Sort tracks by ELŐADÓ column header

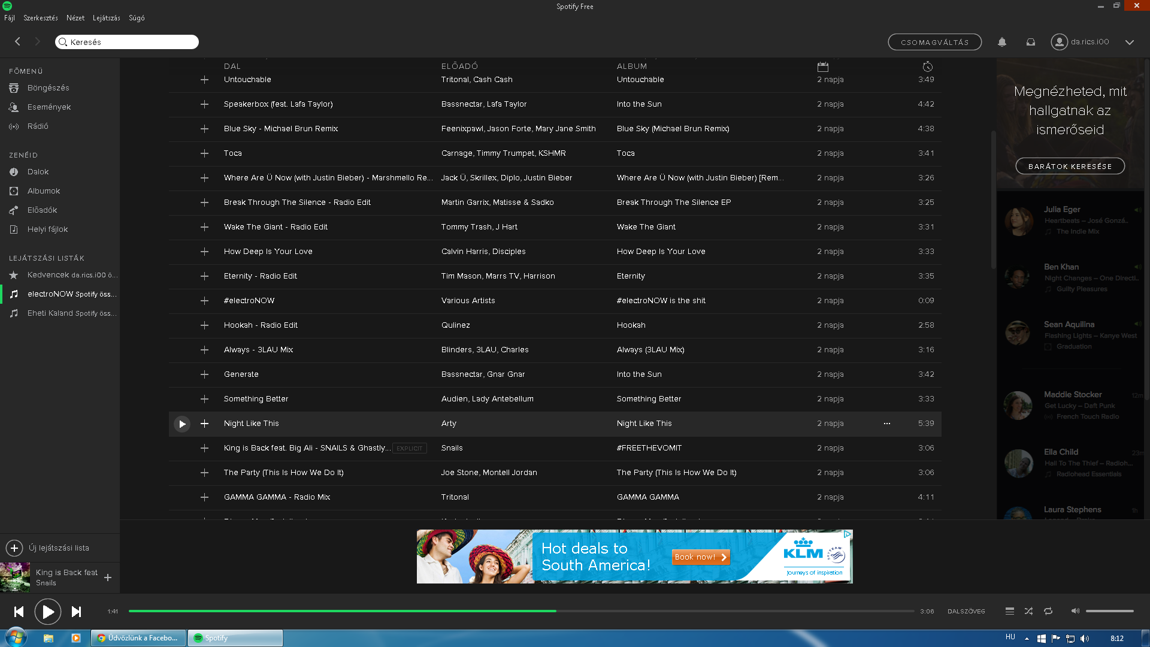pos(459,66)
